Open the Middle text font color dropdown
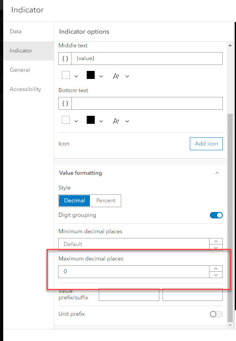The height and width of the screenshot is (341, 236). point(101,76)
